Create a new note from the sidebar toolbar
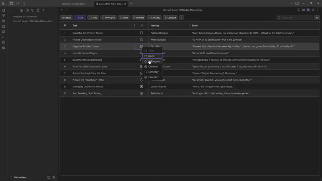322x181 pixels. coord(21,10)
